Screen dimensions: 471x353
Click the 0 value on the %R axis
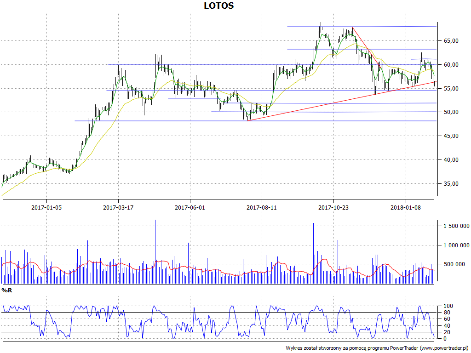[x=445, y=339]
